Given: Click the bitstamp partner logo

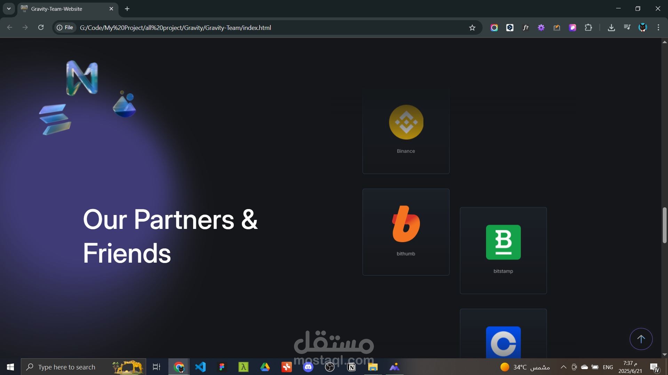Looking at the screenshot, I should click(503, 242).
